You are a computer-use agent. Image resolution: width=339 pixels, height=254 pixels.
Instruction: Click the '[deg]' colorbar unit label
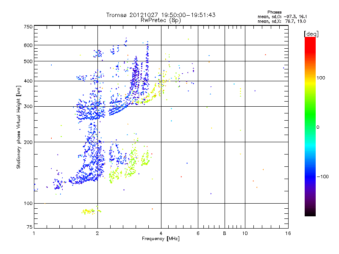pyautogui.click(x=311, y=34)
